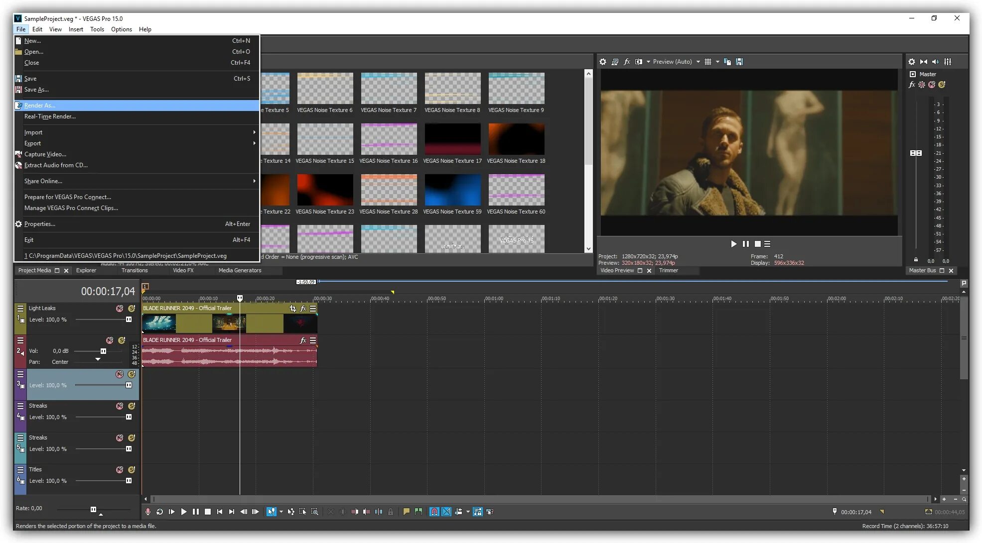
Task: Open the Event Pan/Crop on video clip
Action: point(292,309)
